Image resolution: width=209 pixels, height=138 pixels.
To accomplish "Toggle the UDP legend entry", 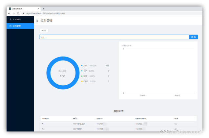I will (84, 76).
